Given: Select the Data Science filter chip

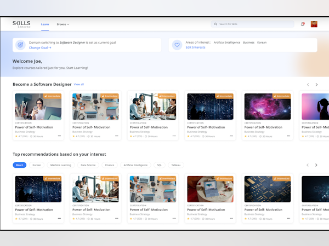Looking at the screenshot, I should click(88, 165).
